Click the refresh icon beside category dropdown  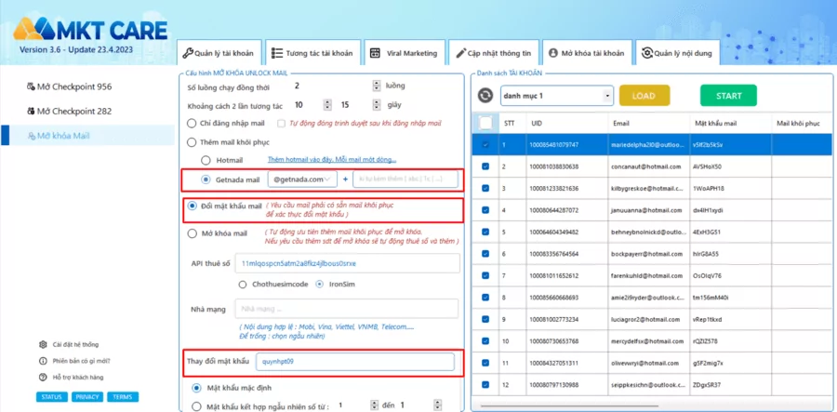click(x=485, y=96)
